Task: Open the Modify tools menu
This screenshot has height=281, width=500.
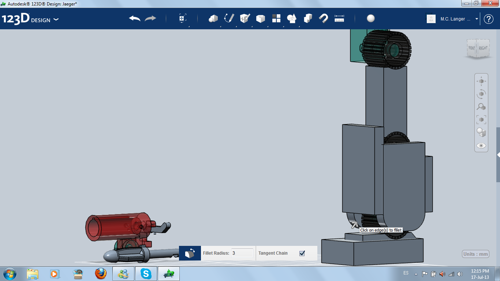Action: (x=260, y=19)
